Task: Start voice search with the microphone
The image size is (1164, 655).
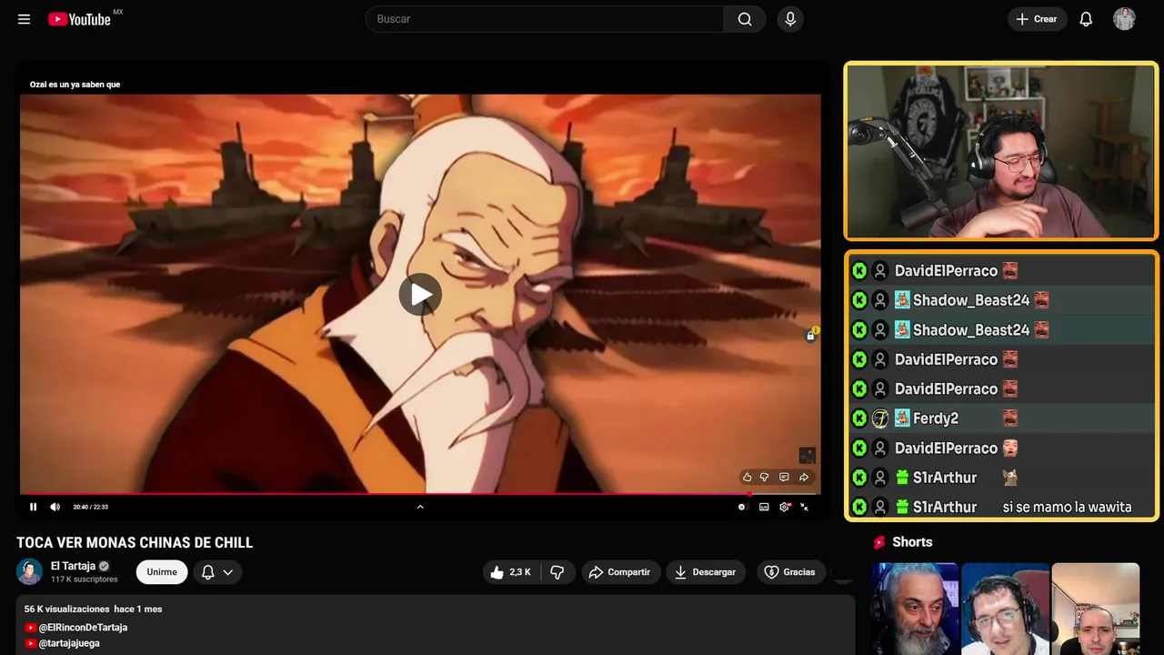Action: (790, 19)
